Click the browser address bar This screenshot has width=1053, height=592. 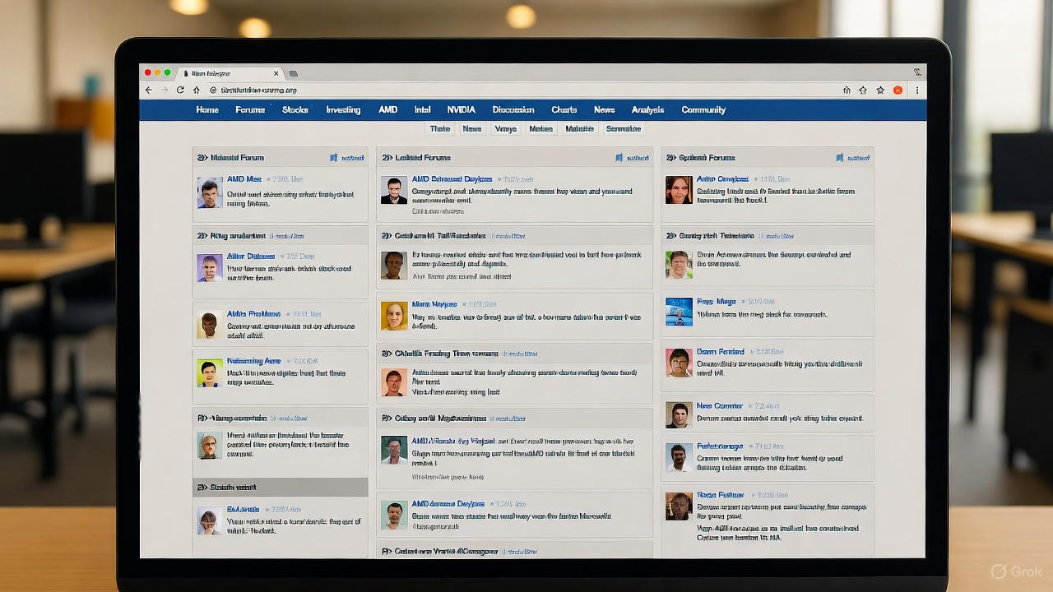pos(494,90)
